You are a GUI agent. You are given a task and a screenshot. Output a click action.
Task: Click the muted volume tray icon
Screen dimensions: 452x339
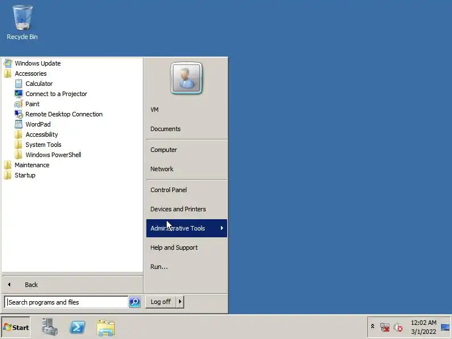[x=398, y=327]
